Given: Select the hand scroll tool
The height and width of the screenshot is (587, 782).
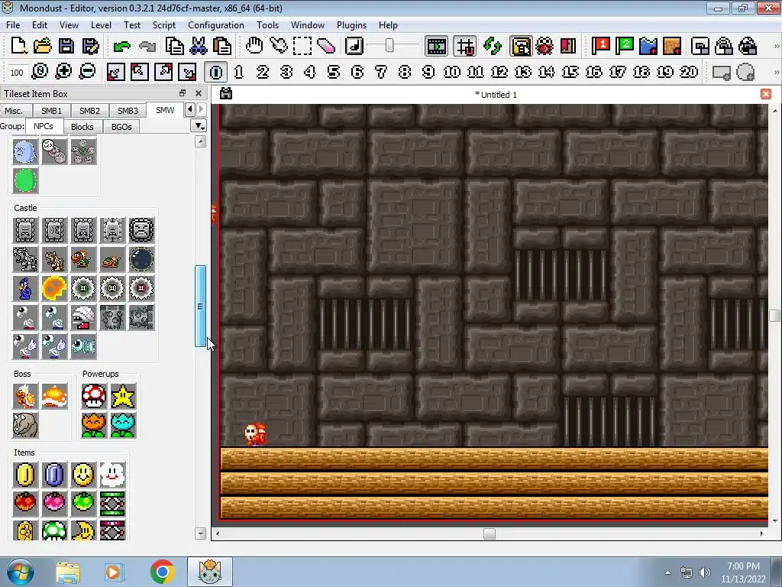Looking at the screenshot, I should tap(254, 47).
